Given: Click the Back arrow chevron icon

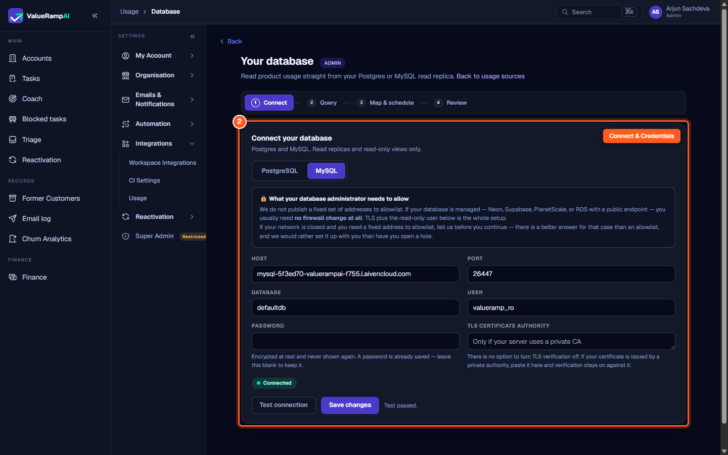Looking at the screenshot, I should click(222, 41).
